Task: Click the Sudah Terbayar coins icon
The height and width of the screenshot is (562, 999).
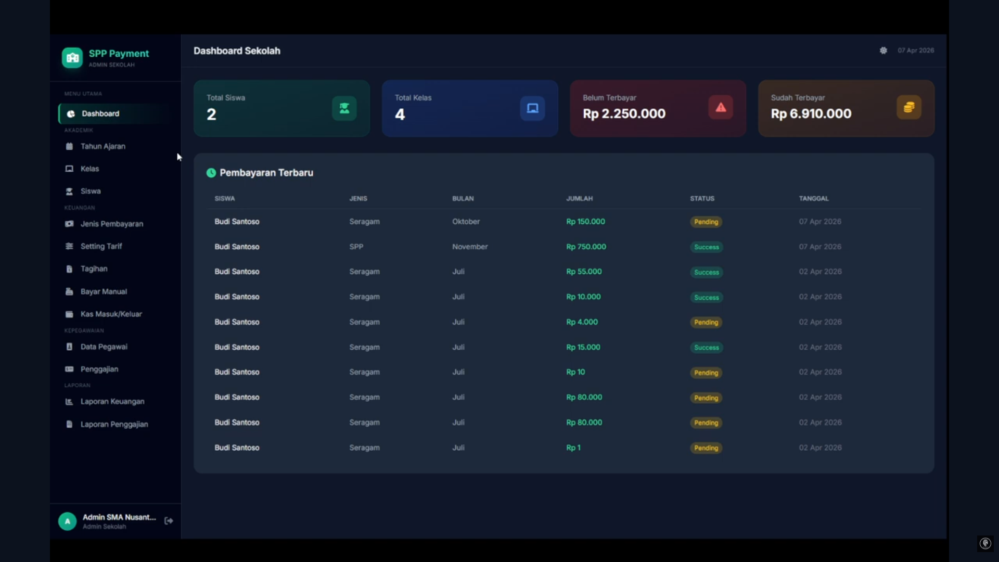Action: (x=909, y=108)
